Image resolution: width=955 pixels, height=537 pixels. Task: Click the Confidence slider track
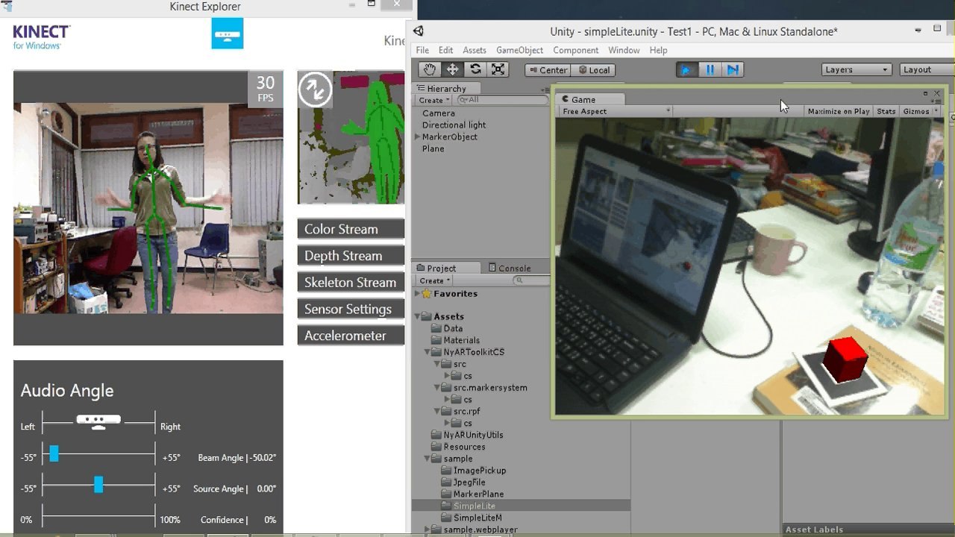[98, 515]
